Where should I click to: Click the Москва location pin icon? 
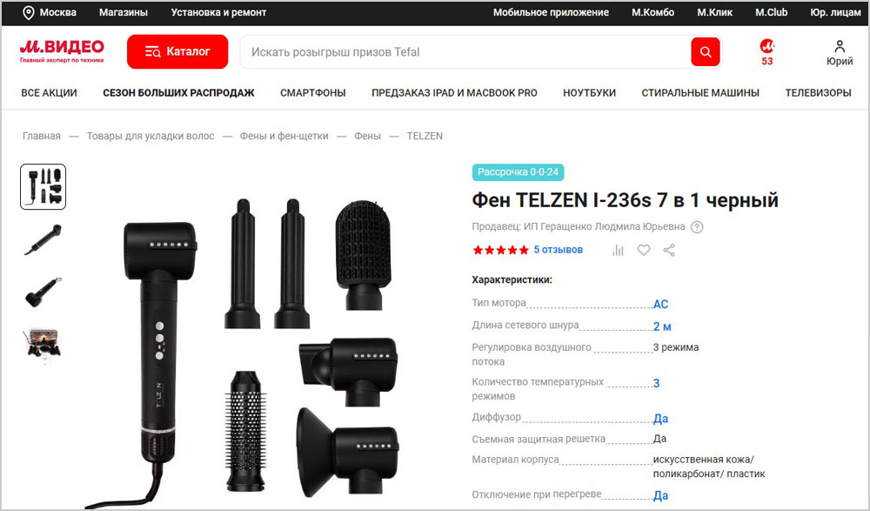pyautogui.click(x=29, y=13)
